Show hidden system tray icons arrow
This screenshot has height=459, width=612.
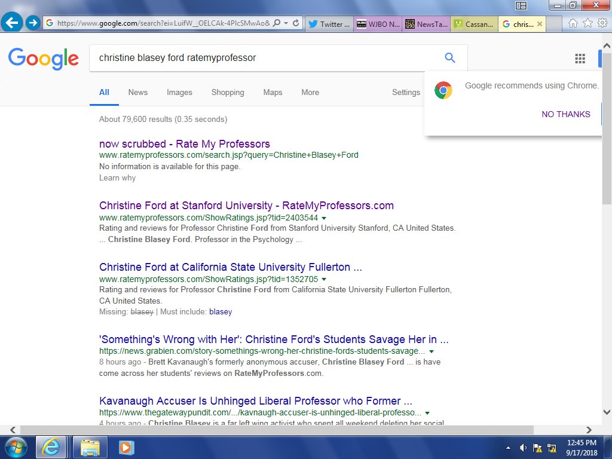[x=508, y=448]
